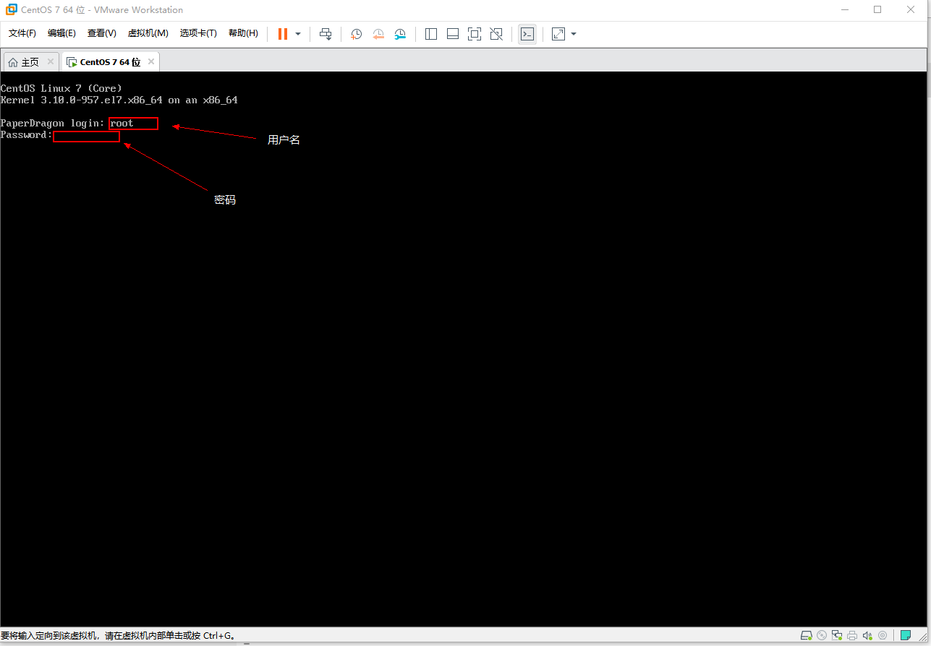
Task: Toggle the console view icon
Action: pos(527,34)
